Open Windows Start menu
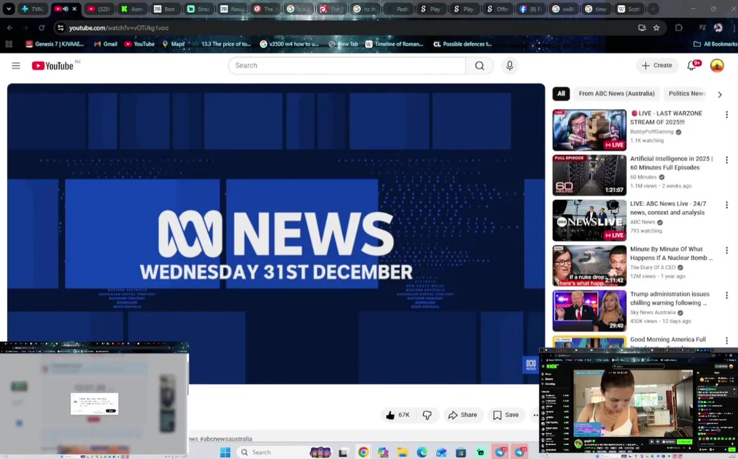This screenshot has height=459, width=738. click(225, 452)
